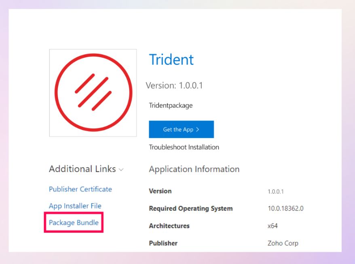Select the 'Zoho Corp' publisher value
The image size is (355, 264).
coord(283,243)
